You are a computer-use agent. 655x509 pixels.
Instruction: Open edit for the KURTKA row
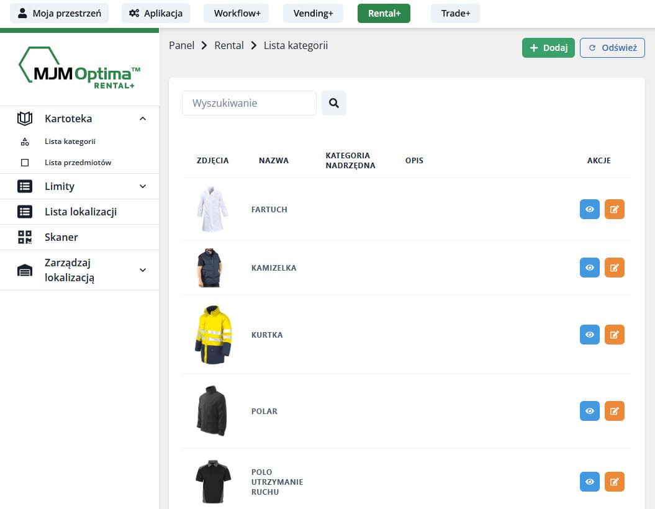click(614, 335)
